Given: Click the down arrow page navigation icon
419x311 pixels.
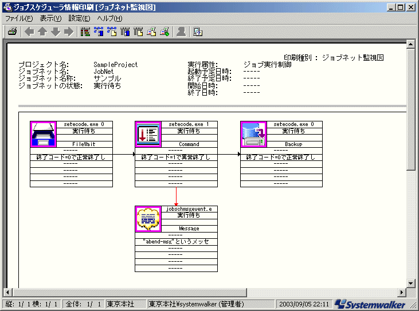Looking at the screenshot, I should point(56,32).
